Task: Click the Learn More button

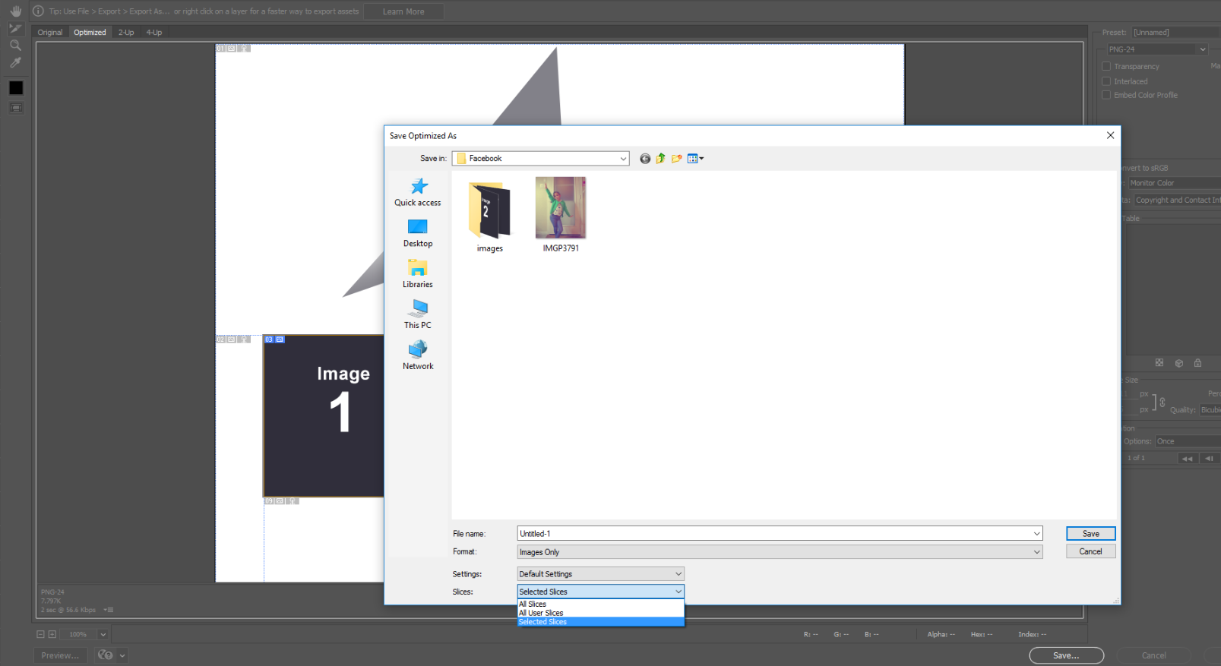Action: [403, 11]
